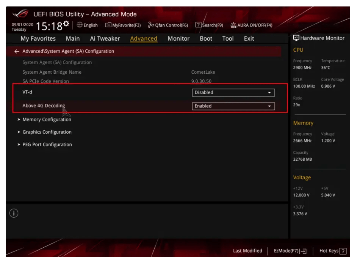Viewport: 357px width, 272px height.
Task: Open Search(F9) tool
Action: tap(209, 25)
